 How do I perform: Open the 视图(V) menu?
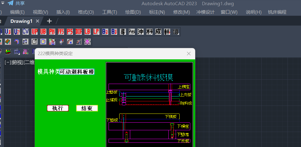click(41, 12)
